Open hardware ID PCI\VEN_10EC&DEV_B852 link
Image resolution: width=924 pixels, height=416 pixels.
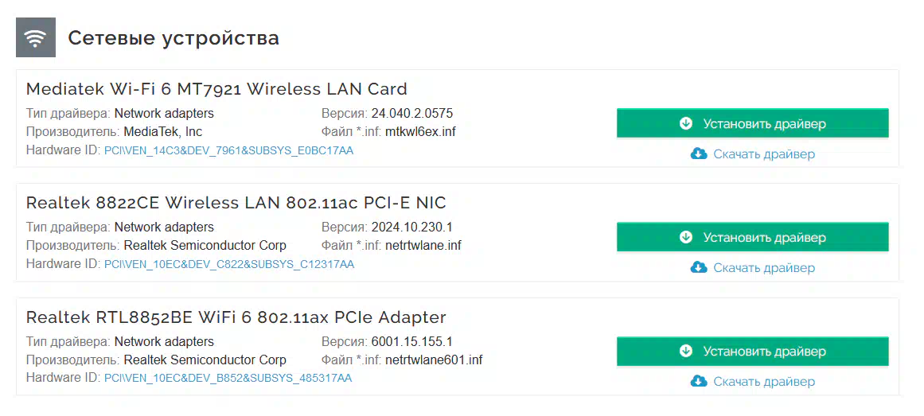pyautogui.click(x=228, y=379)
